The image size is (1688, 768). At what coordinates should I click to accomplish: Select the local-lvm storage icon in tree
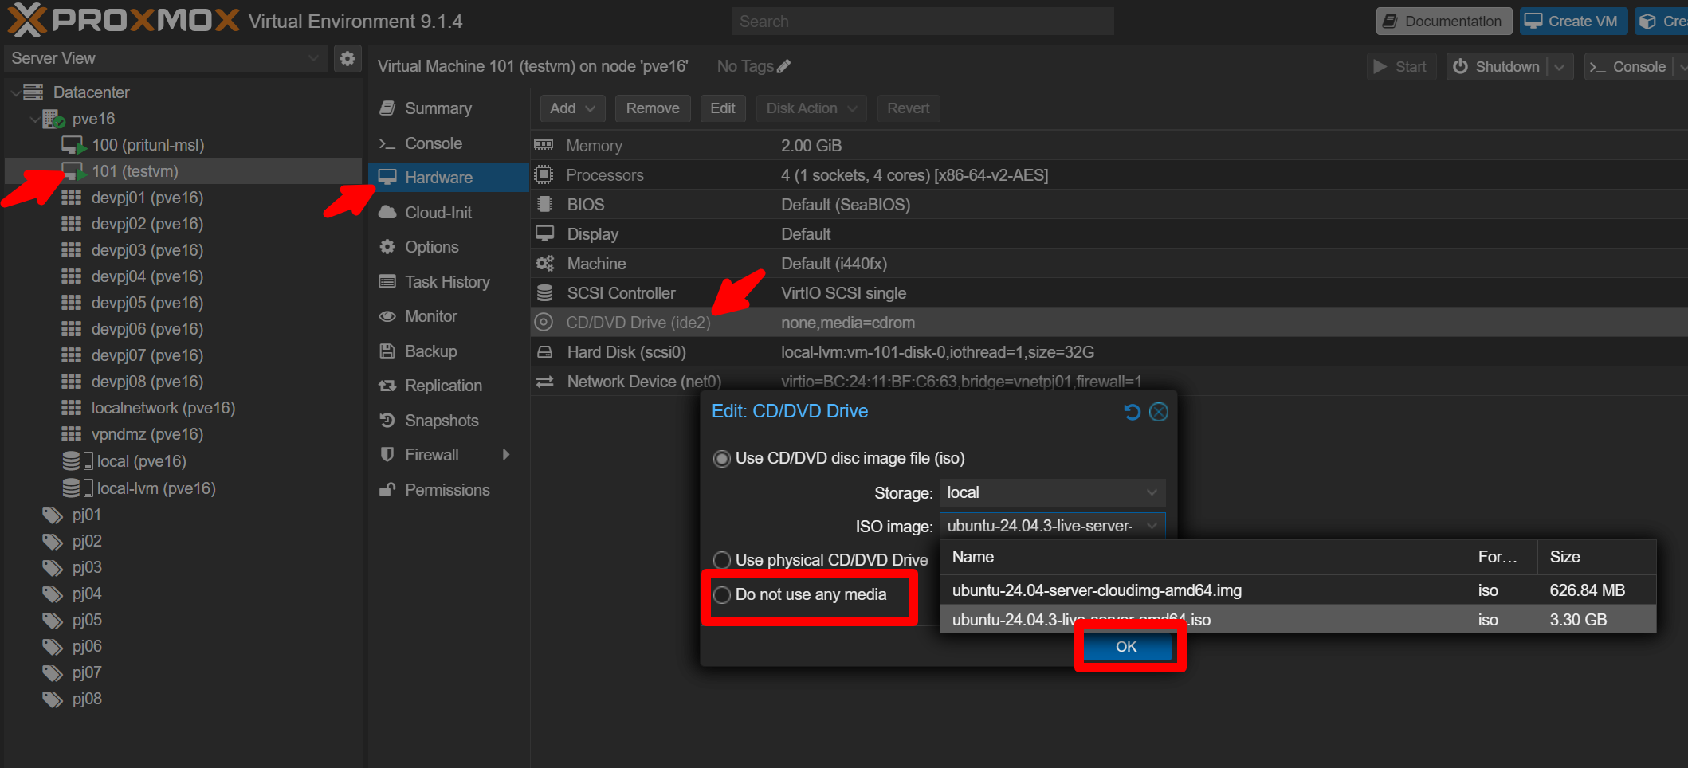(72, 488)
